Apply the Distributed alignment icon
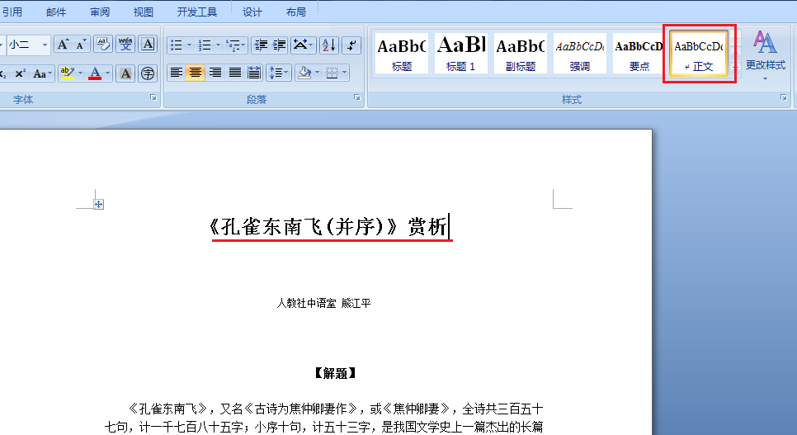Screen dimensions: 797x435 [254, 73]
